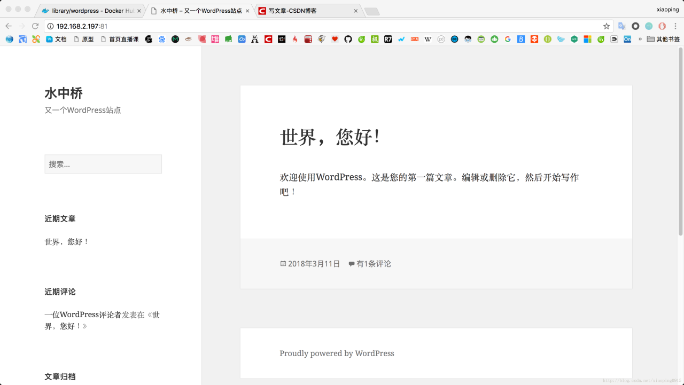Open the 其他书签 bookmarks folder
This screenshot has width=684, height=385.
point(663,39)
